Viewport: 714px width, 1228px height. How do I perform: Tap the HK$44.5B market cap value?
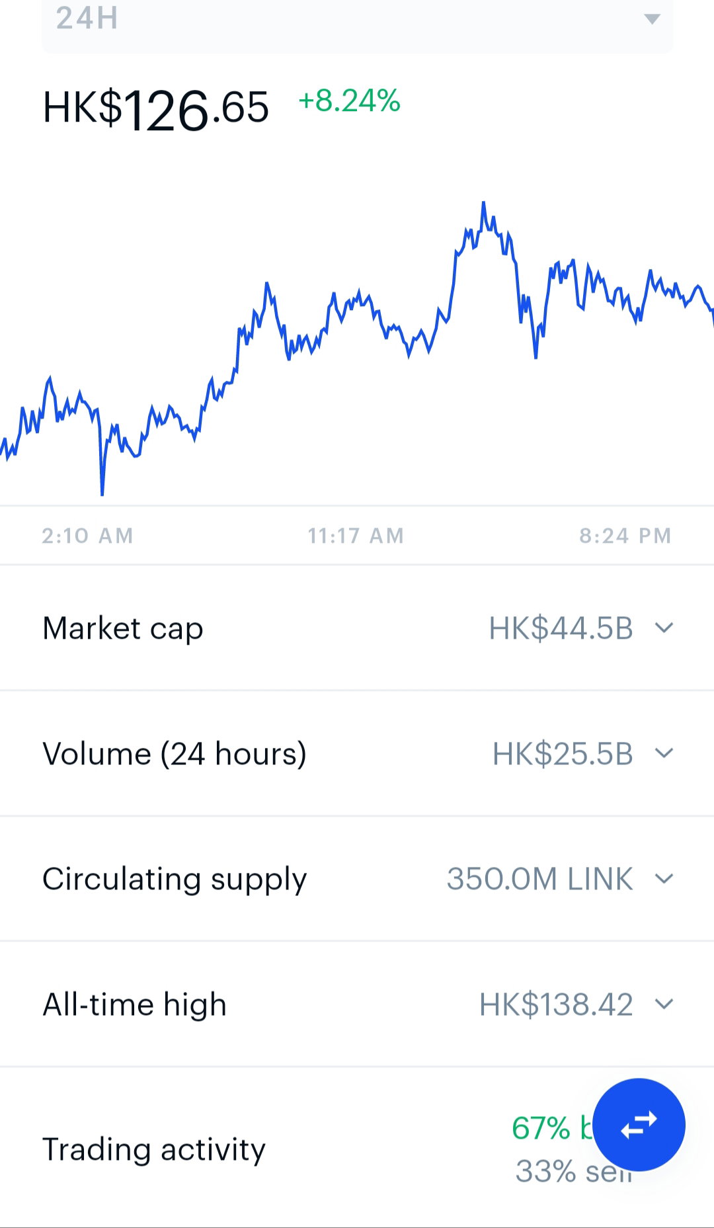[561, 628]
